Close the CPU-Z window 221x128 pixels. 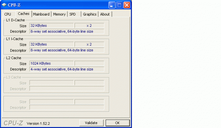click(x=127, y=5)
